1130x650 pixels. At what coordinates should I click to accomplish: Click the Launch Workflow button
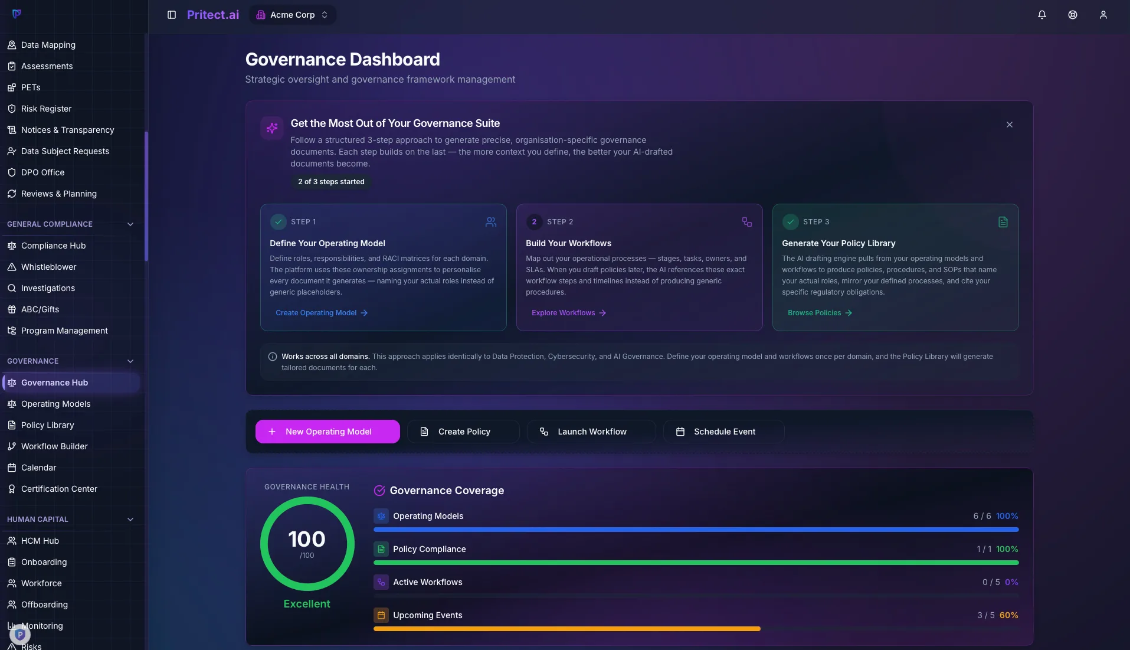(591, 432)
